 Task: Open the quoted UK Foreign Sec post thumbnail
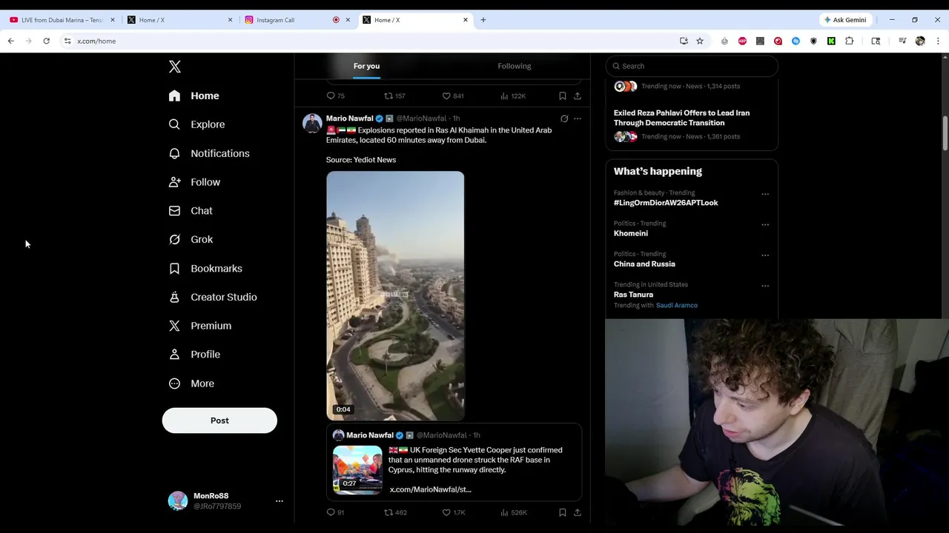pyautogui.click(x=357, y=469)
